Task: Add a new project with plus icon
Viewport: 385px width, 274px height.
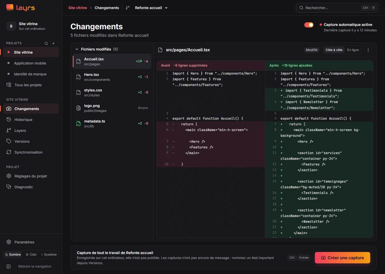Action: (x=54, y=43)
